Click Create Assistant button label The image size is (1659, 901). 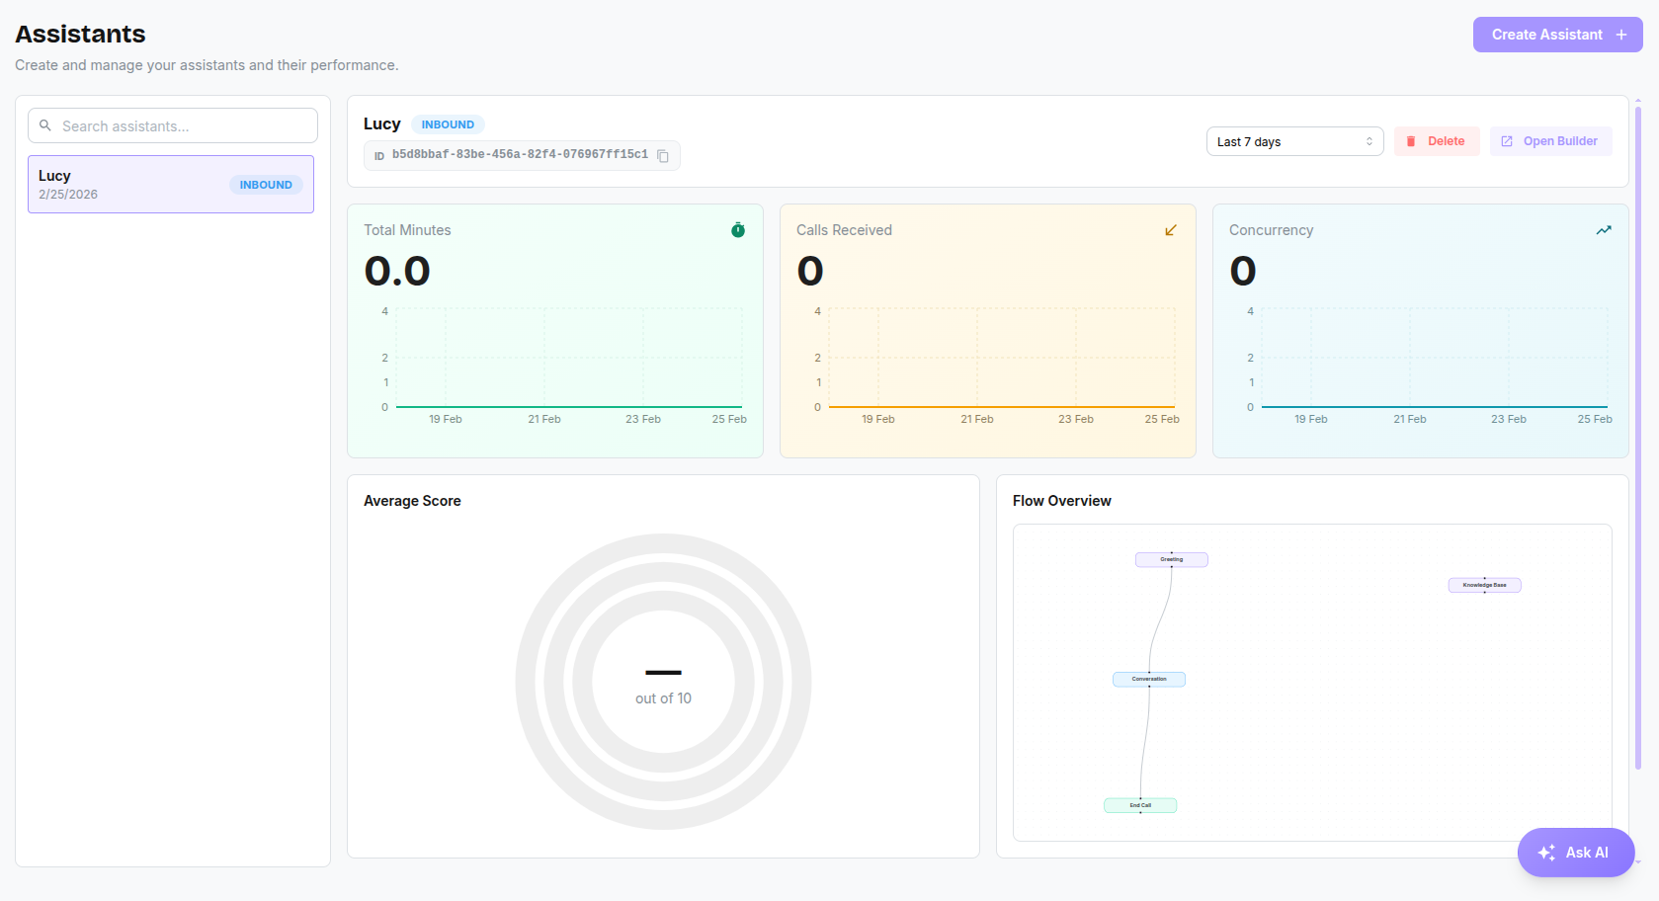tap(1547, 35)
